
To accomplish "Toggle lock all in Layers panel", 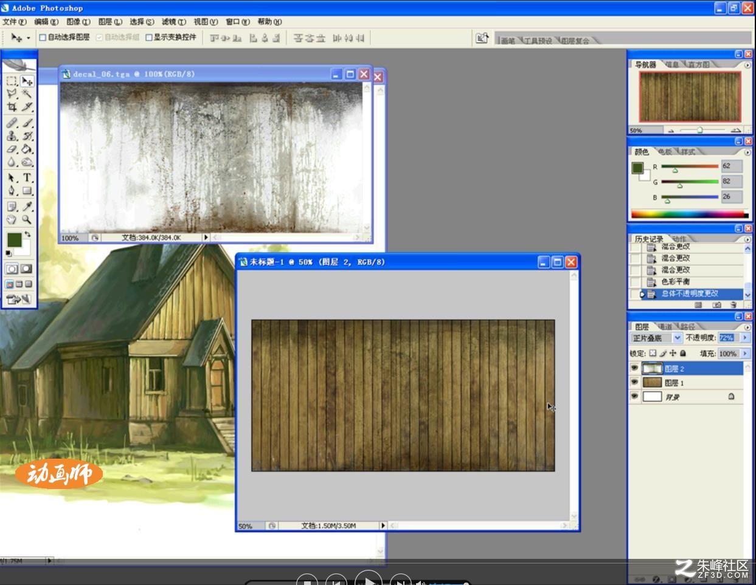I will point(683,353).
